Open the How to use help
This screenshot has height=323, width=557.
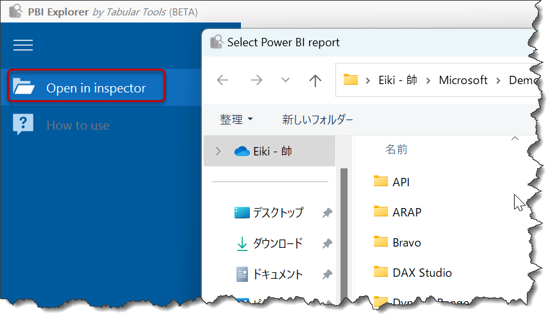[78, 125]
